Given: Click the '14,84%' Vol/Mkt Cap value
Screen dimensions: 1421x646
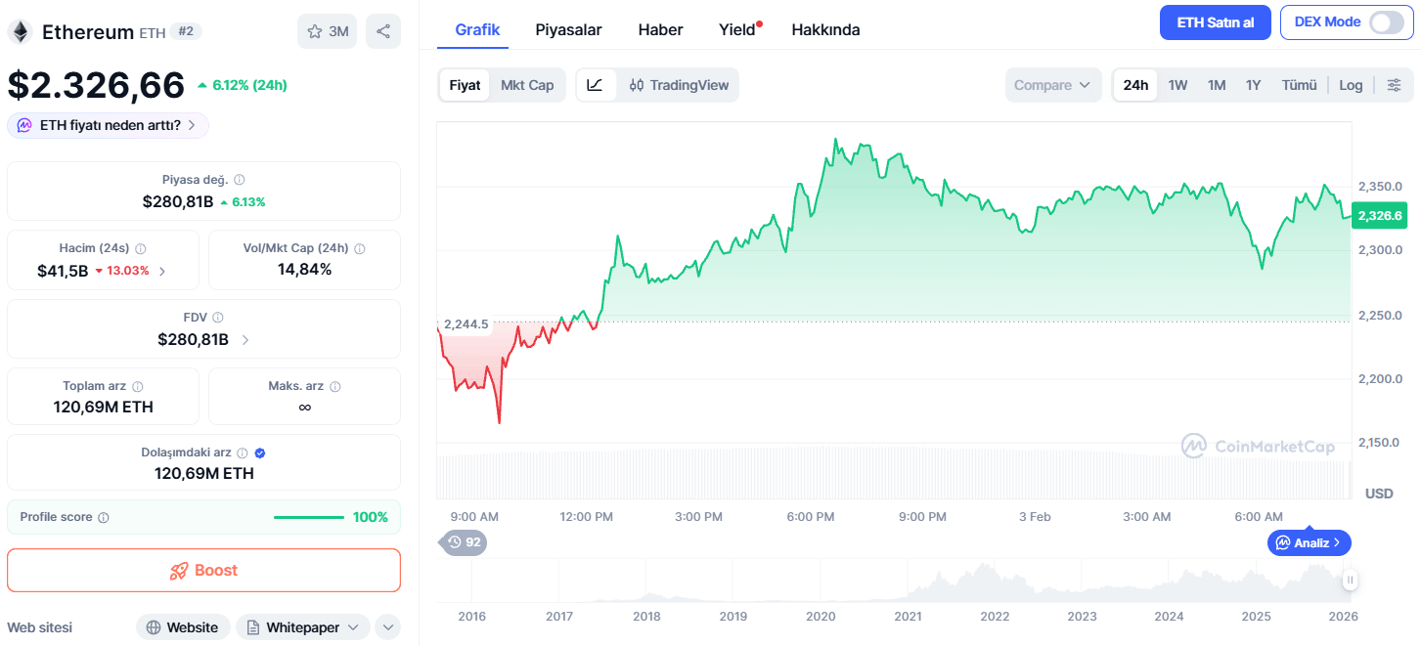Looking at the screenshot, I should [304, 269].
